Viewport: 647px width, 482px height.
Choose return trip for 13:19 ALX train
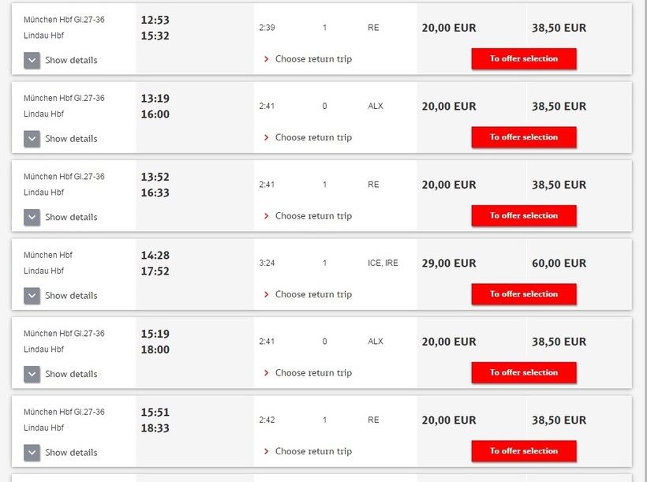(312, 137)
